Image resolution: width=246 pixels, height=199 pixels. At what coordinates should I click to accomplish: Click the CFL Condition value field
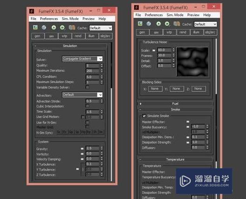coord(93,77)
